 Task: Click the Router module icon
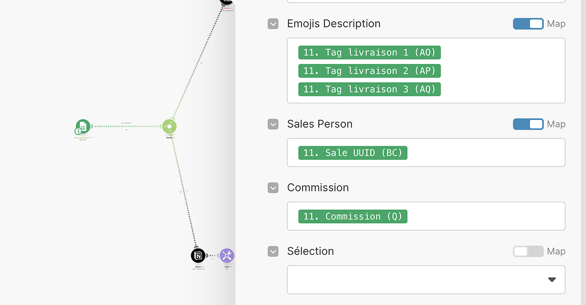click(x=169, y=126)
